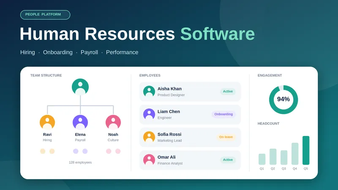The height and width of the screenshot is (190, 338).
Task: Click the PEOPLE PLATFORM badge
Action: click(45, 15)
